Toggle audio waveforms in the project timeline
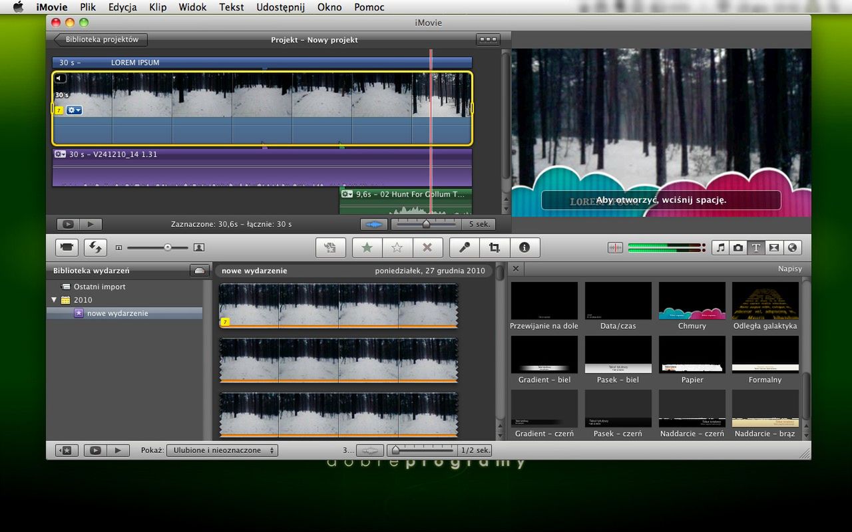This screenshot has width=852, height=532. click(x=373, y=225)
